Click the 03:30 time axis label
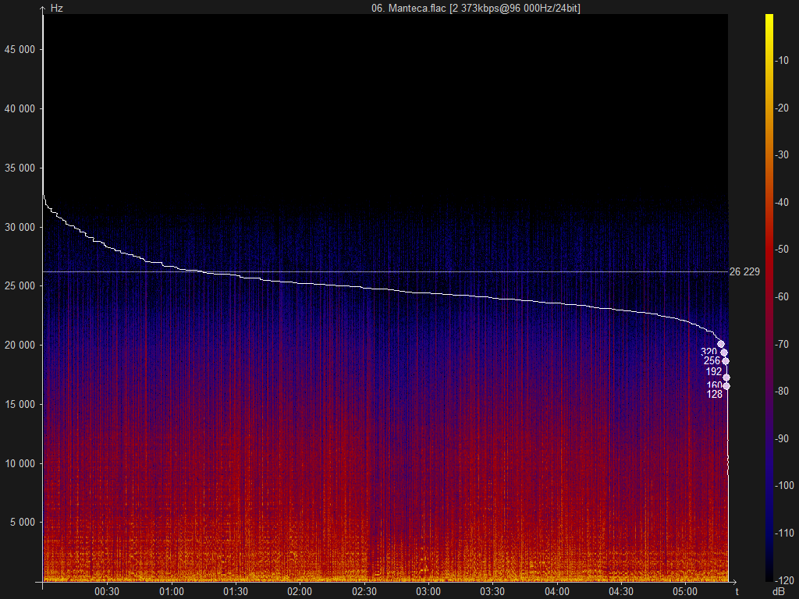 point(493,591)
